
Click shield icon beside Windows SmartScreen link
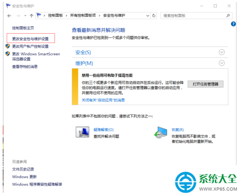[7, 54]
